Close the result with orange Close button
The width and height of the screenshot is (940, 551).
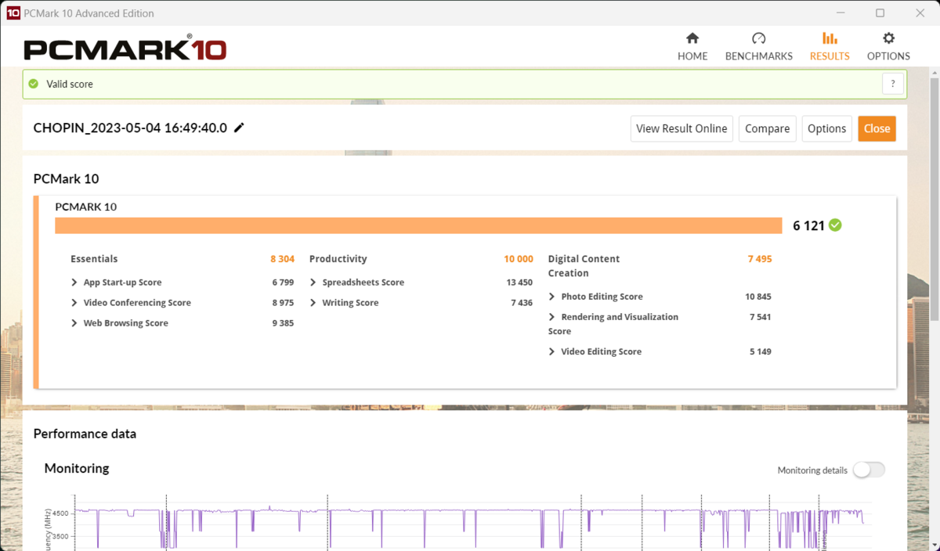point(877,128)
